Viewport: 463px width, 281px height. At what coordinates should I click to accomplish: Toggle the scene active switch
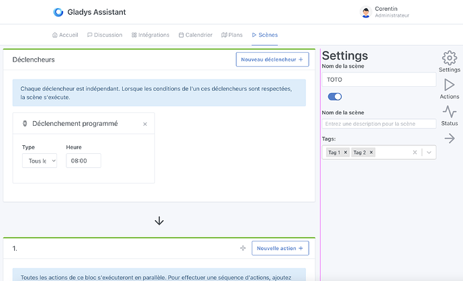334,97
